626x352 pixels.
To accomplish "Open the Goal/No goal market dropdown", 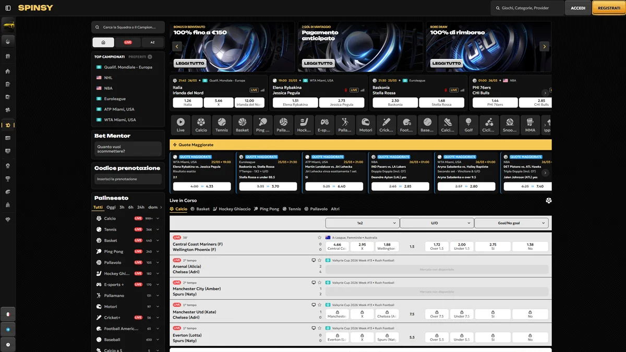I will (511, 223).
